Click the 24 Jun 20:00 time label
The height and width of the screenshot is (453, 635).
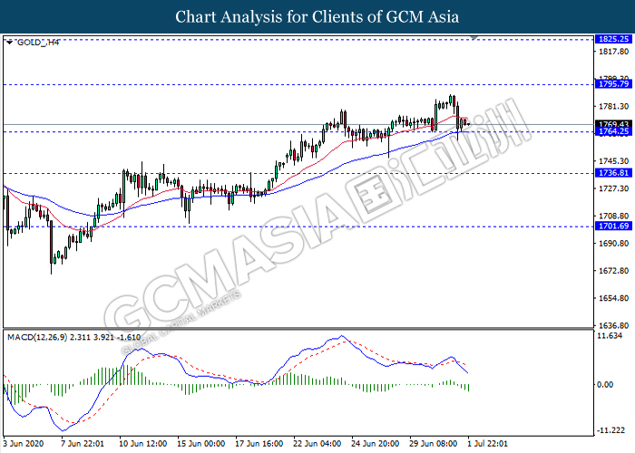tap(376, 444)
